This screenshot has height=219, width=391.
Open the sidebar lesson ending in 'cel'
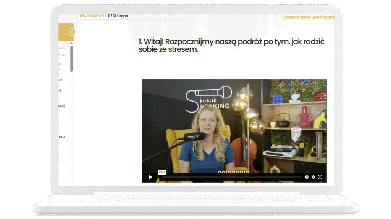60,80
